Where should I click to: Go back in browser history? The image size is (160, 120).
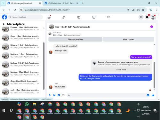4,10
